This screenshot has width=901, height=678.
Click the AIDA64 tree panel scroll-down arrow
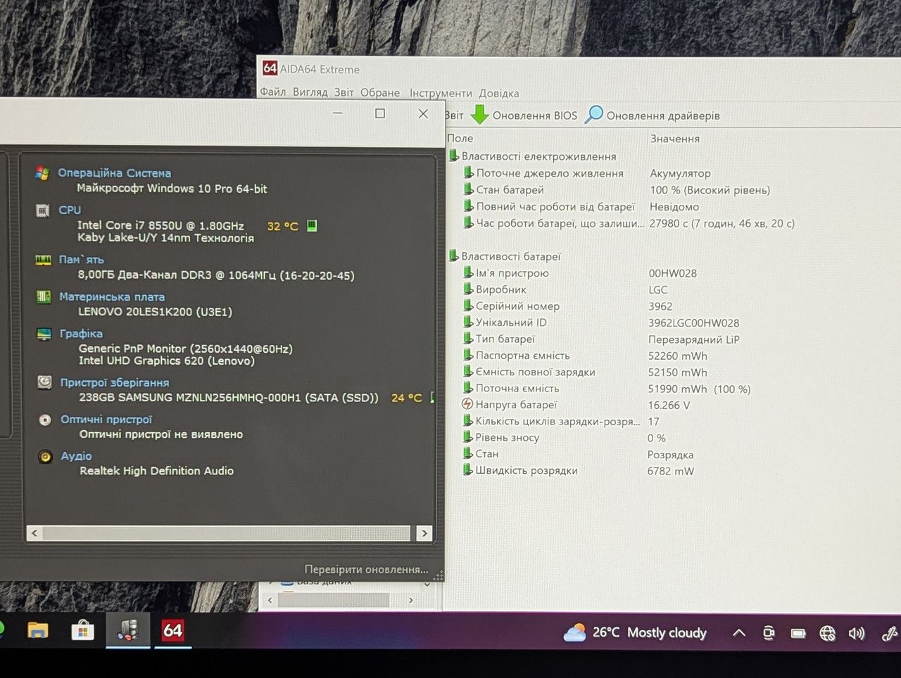pyautogui.click(x=427, y=584)
